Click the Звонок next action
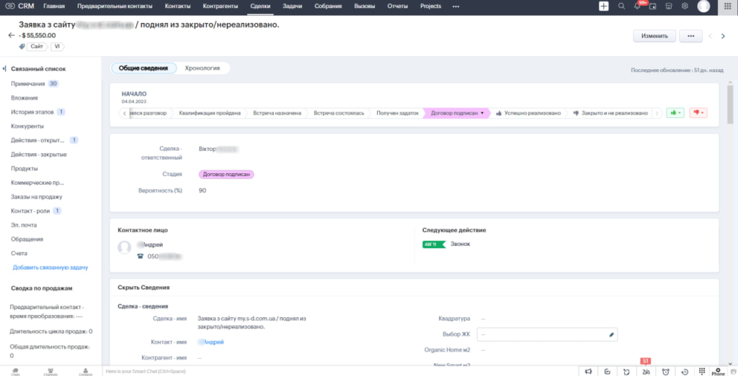Viewport: 738px width, 376px height. point(460,244)
